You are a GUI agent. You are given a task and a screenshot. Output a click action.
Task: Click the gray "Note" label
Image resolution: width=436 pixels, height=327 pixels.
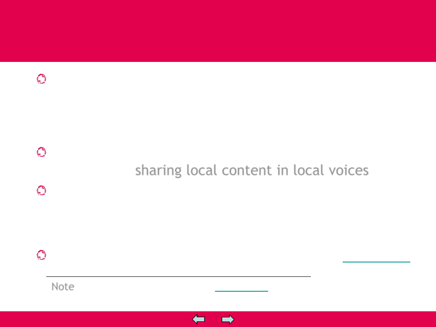click(63, 286)
